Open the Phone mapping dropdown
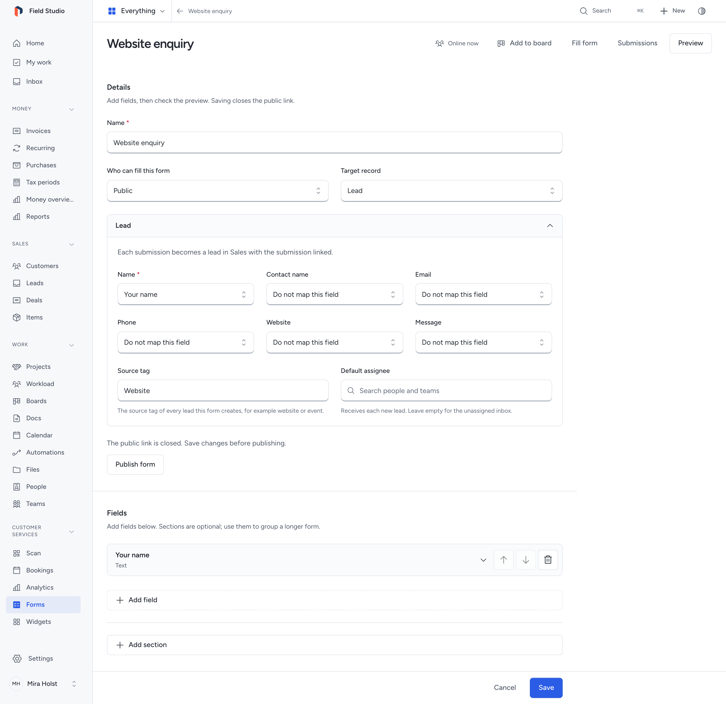 pos(186,342)
